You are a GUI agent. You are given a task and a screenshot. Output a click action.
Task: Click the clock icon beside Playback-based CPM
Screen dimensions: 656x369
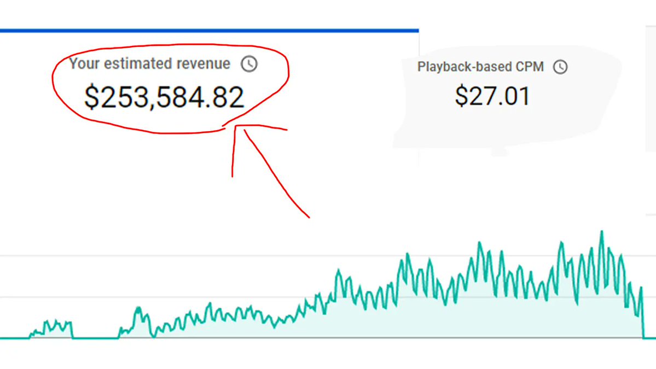560,67
